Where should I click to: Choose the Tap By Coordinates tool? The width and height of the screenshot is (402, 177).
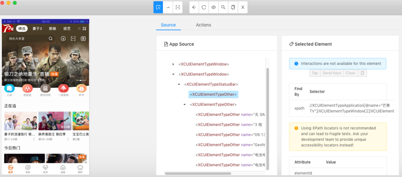178,7
